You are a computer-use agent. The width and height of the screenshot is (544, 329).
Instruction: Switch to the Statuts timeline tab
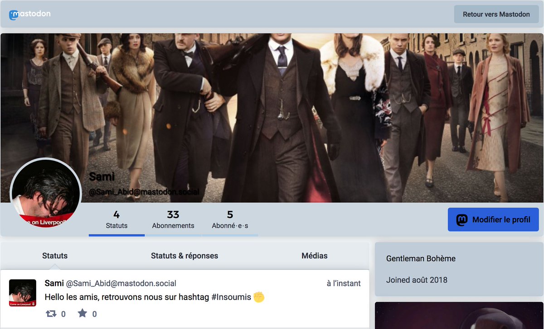[x=55, y=256]
